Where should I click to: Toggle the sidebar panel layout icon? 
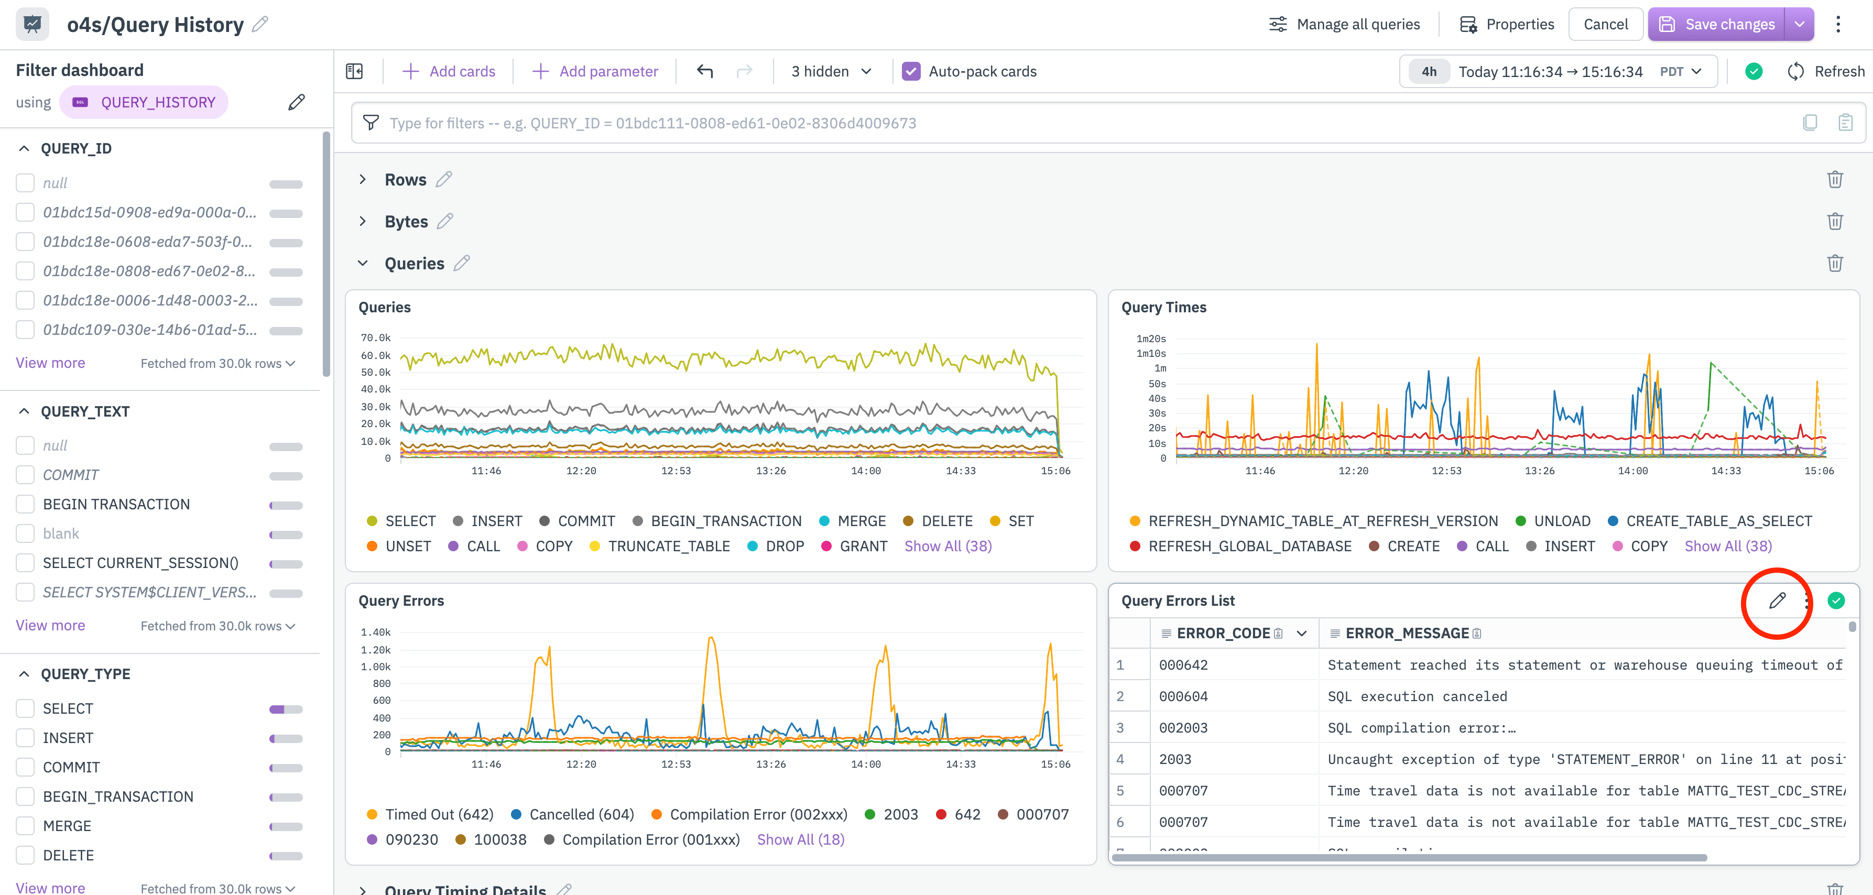coord(354,71)
